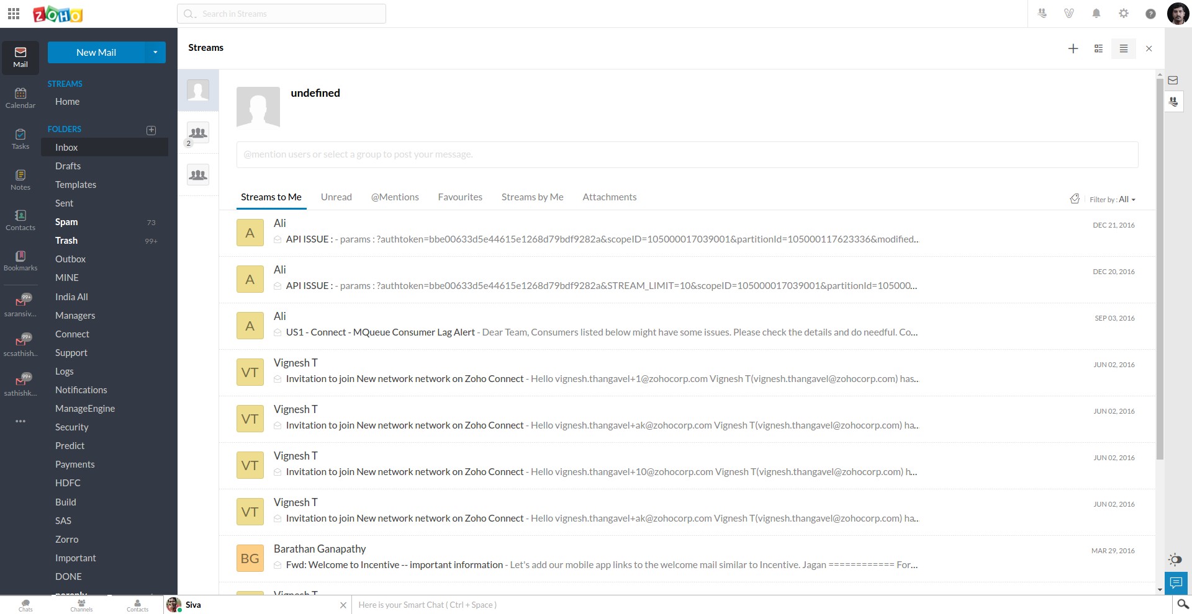Click the New Mail button
The width and height of the screenshot is (1192, 614).
coord(96,52)
